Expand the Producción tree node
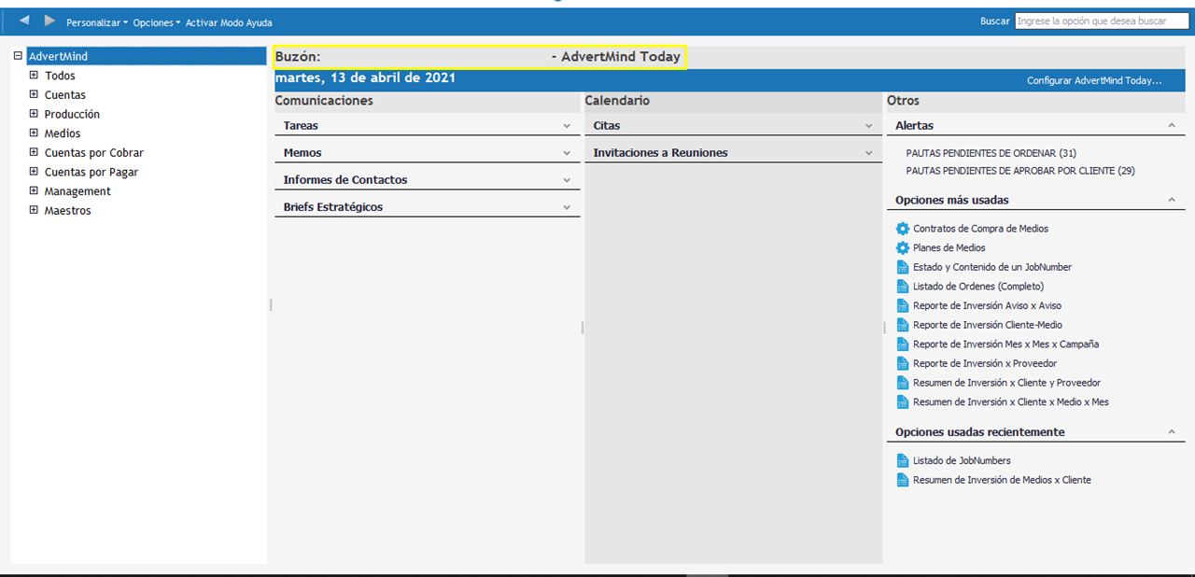This screenshot has height=577, width=1195. (34, 114)
